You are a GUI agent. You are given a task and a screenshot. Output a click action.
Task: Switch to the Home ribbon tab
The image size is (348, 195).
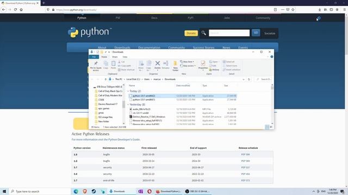[x=104, y=57]
